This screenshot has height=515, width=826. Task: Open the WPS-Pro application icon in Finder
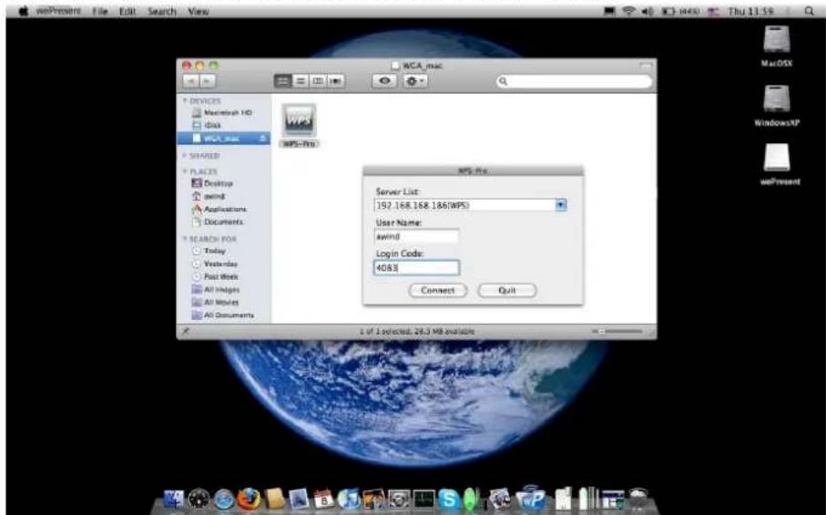tap(300, 120)
